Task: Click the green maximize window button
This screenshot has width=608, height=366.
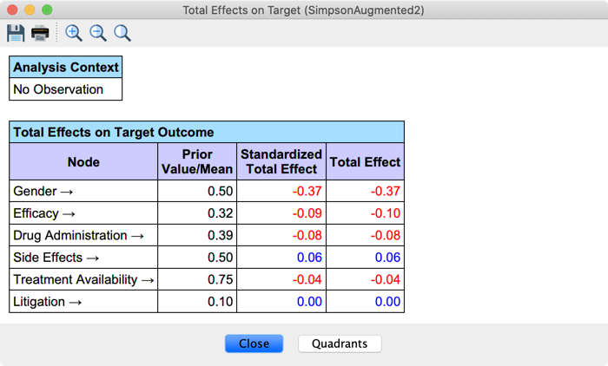Action: pyautogui.click(x=47, y=10)
